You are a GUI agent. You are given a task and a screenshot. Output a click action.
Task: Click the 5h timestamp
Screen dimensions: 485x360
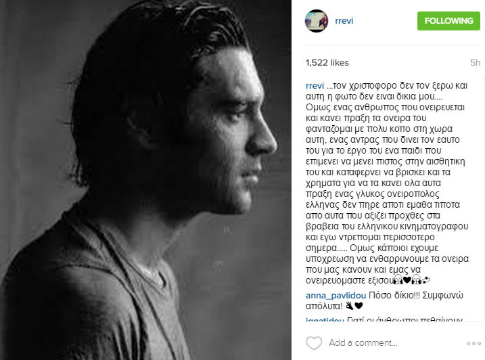tap(475, 62)
